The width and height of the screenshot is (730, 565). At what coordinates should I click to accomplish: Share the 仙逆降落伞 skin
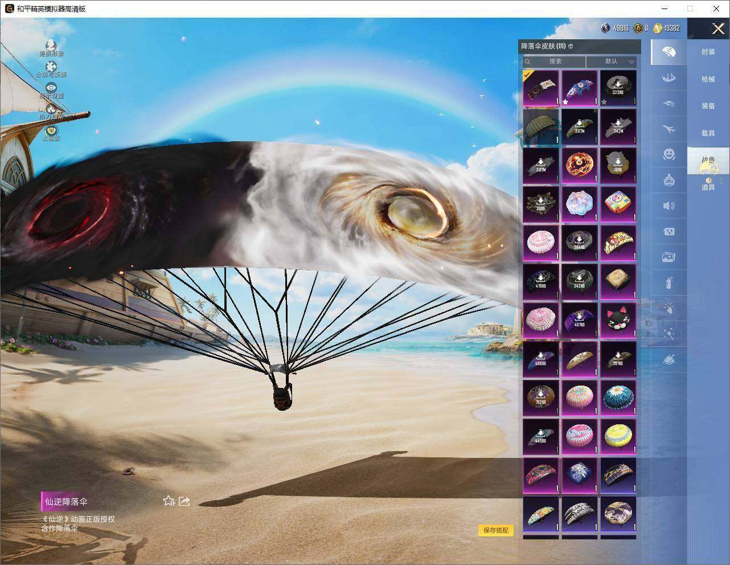point(184,501)
